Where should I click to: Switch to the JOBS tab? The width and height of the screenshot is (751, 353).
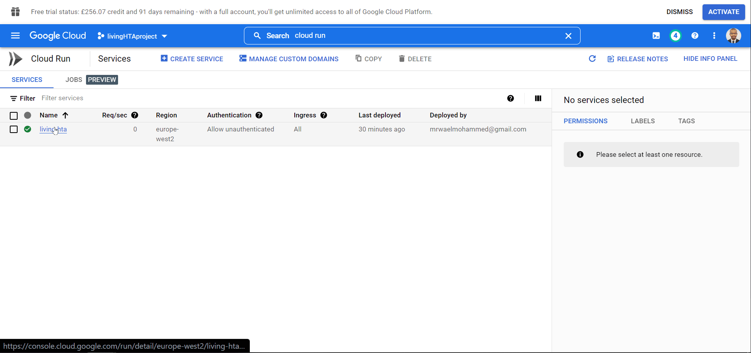tap(73, 80)
